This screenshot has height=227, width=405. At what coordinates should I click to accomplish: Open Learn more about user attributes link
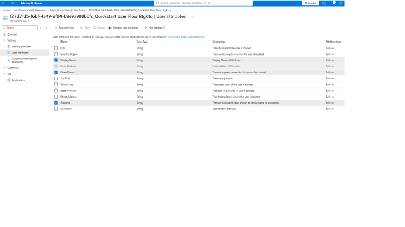coord(186,37)
